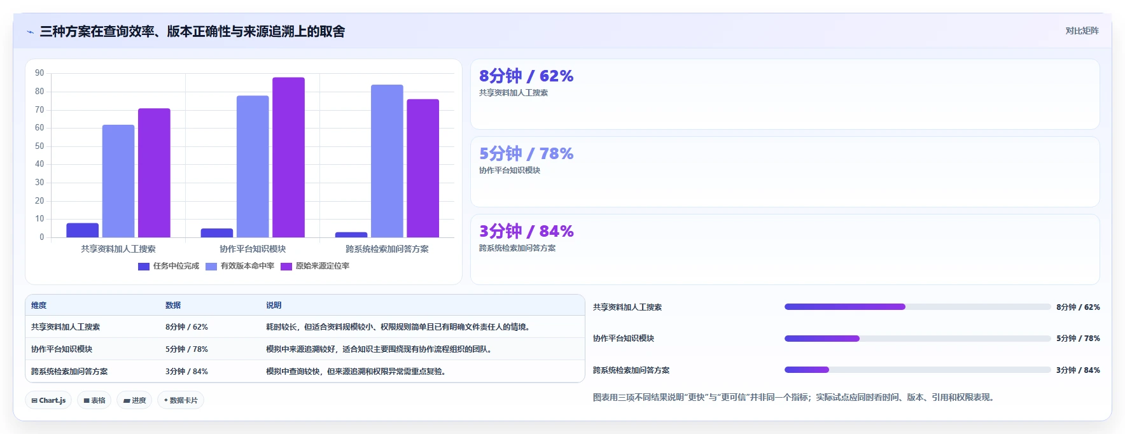
Task: Click progress value 3分钟 / 84% on right
Action: point(1078,370)
